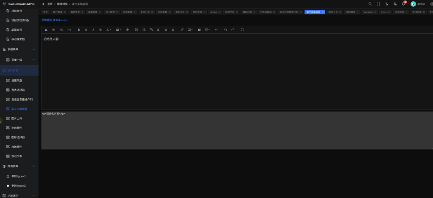This screenshot has height=198, width=433.
Task: Close the 菜单管理 tab
Action: 100,12
